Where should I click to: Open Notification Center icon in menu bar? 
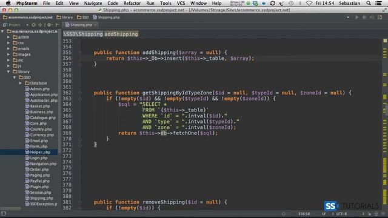click(x=378, y=3)
